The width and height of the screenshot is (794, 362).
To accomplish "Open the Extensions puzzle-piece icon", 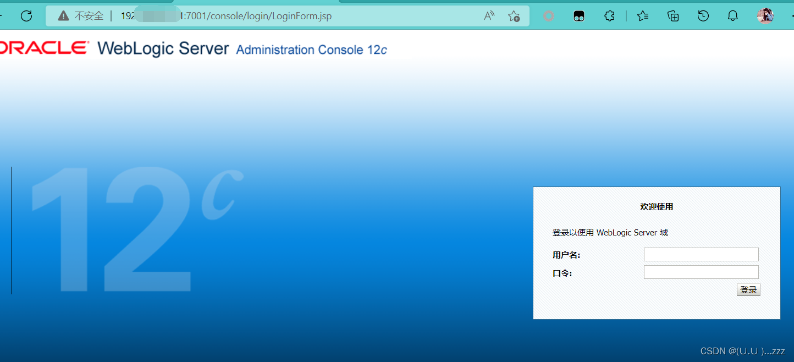I will tap(609, 16).
